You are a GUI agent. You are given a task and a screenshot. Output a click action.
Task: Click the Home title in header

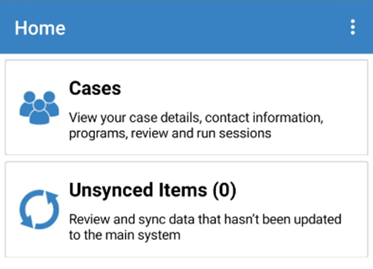40,28
